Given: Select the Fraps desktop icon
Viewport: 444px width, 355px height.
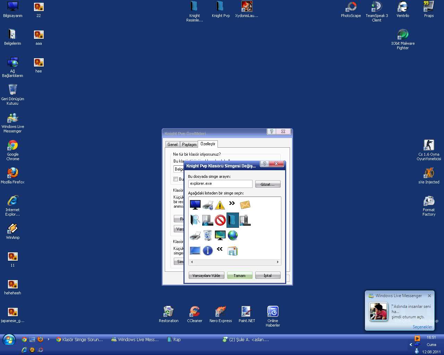Looking at the screenshot, I should [429, 9].
